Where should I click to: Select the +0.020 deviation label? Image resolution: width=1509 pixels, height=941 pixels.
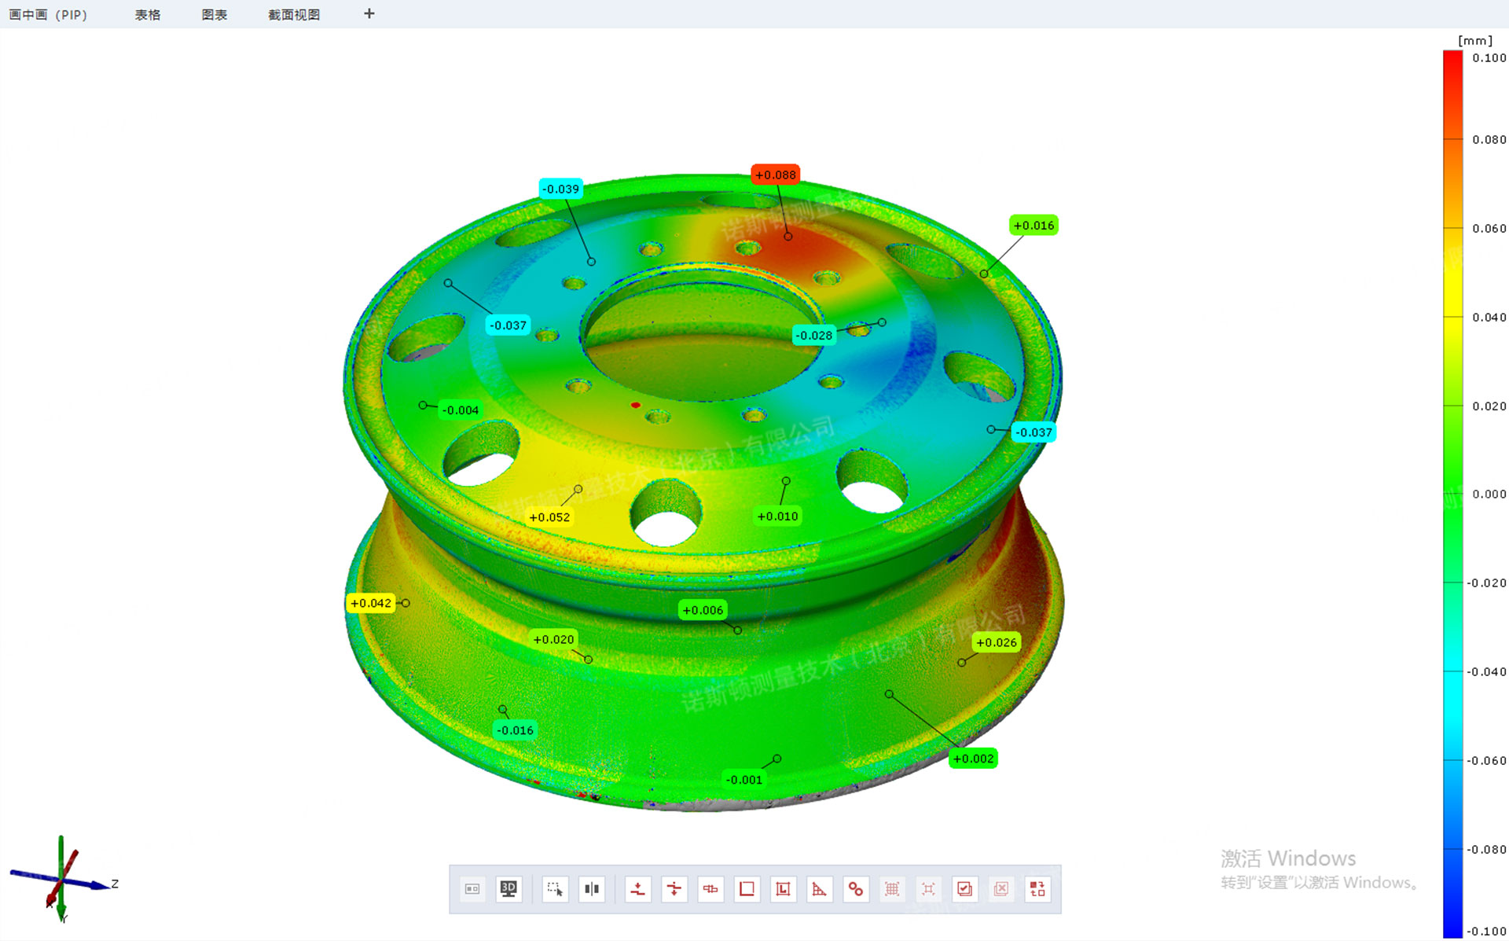click(553, 640)
